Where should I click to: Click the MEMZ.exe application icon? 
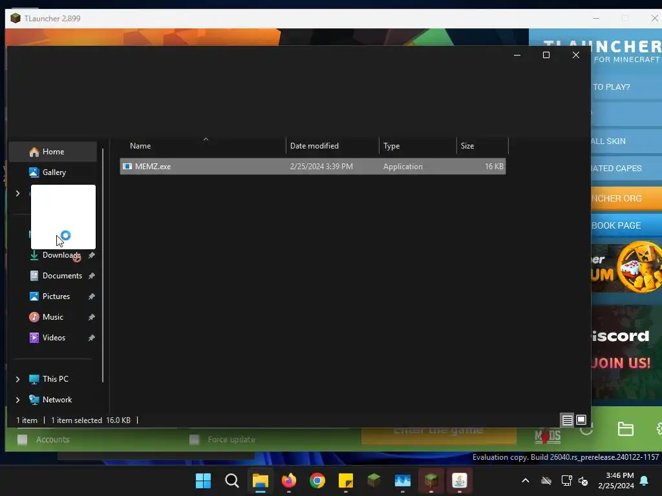click(127, 167)
